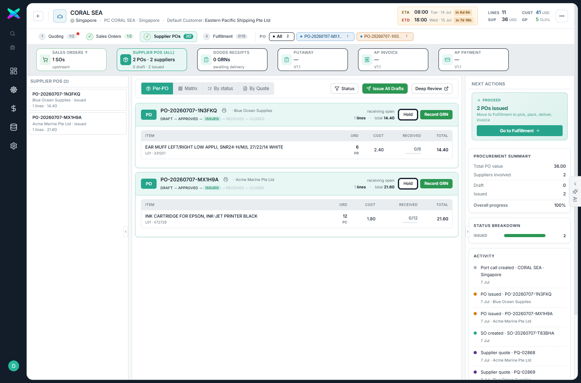Filter by the PO-20260707-1N3.. chip

click(385, 36)
